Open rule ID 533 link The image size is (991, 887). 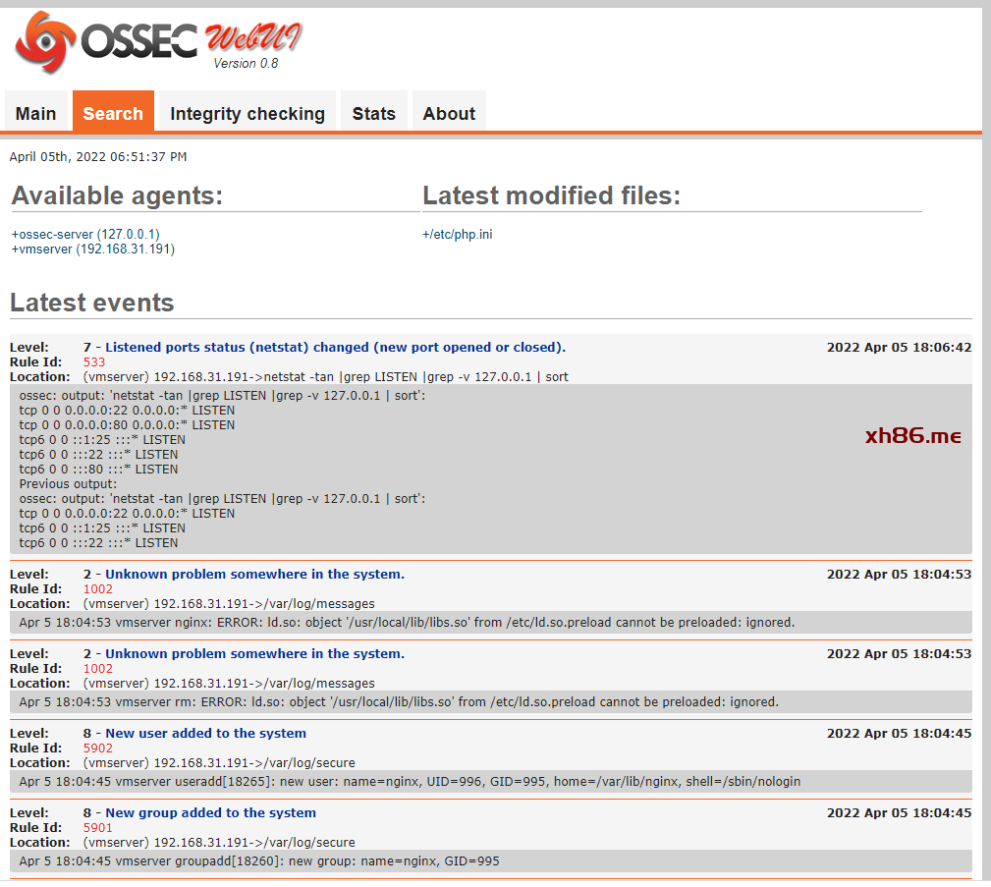pos(94,362)
